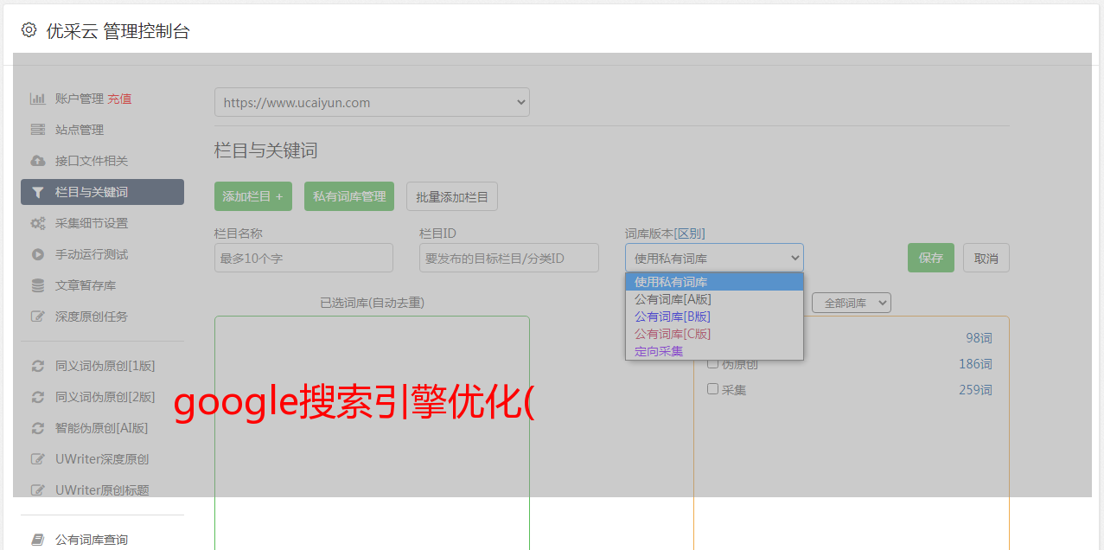Click the red 充值 link

[x=119, y=99]
